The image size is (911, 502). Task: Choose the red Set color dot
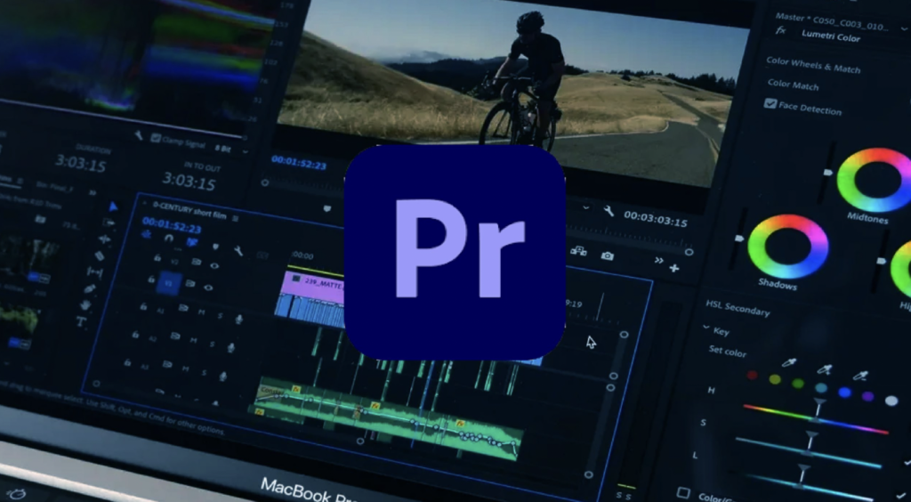(x=753, y=375)
